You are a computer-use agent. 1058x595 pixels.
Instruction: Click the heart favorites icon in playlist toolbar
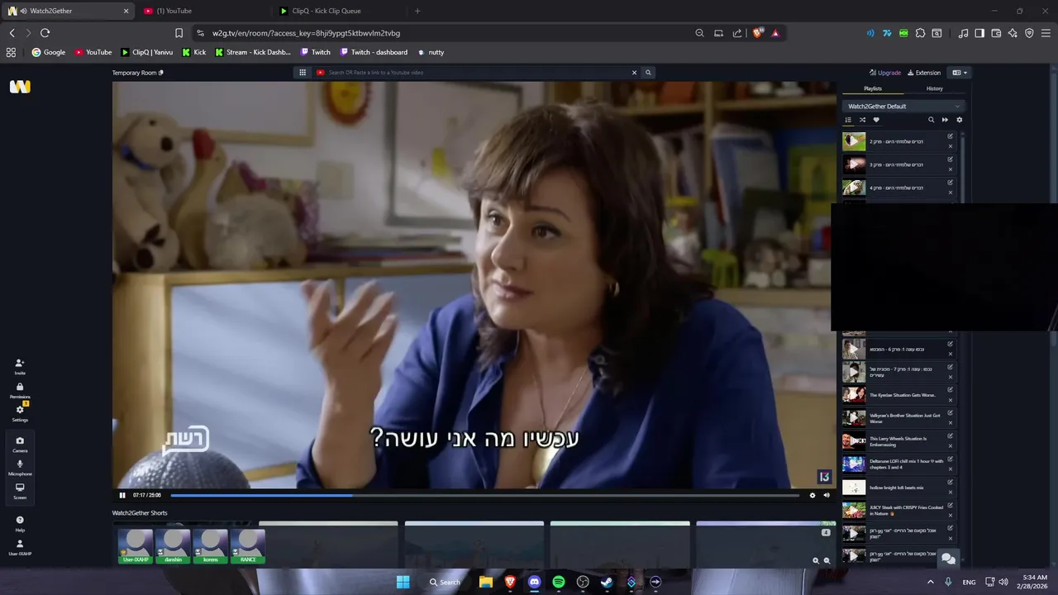pyautogui.click(x=876, y=120)
